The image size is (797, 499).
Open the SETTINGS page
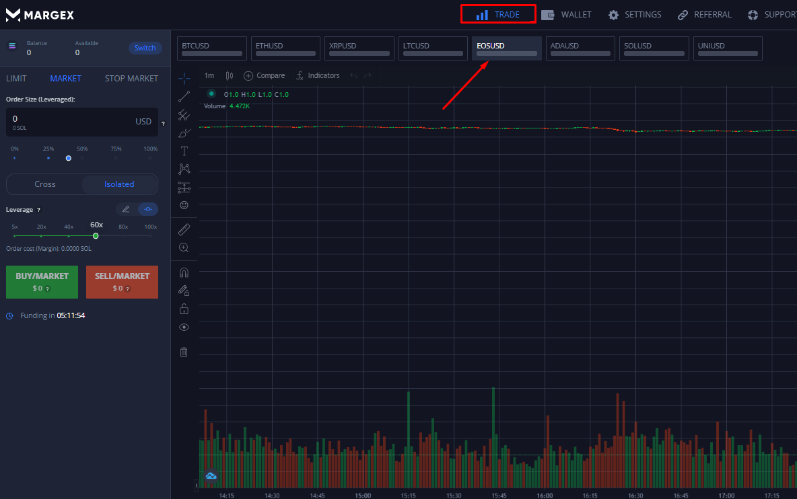[635, 15]
